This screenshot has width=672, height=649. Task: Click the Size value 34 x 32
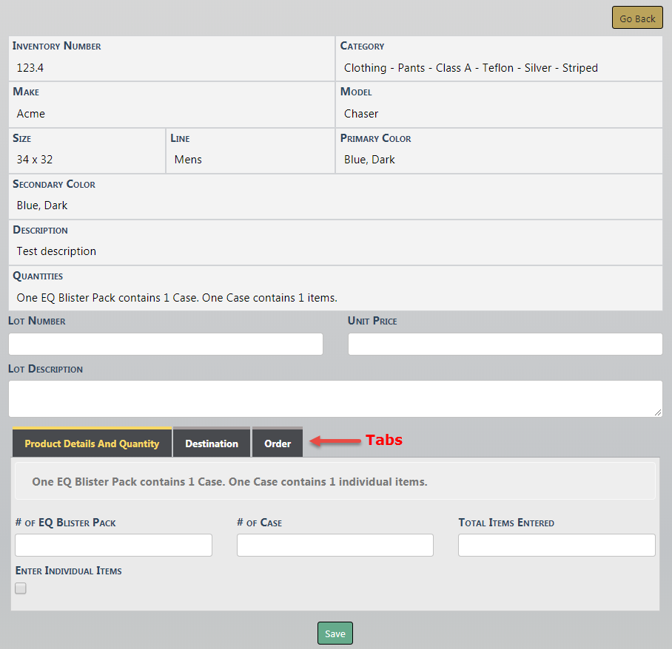pyautogui.click(x=35, y=160)
